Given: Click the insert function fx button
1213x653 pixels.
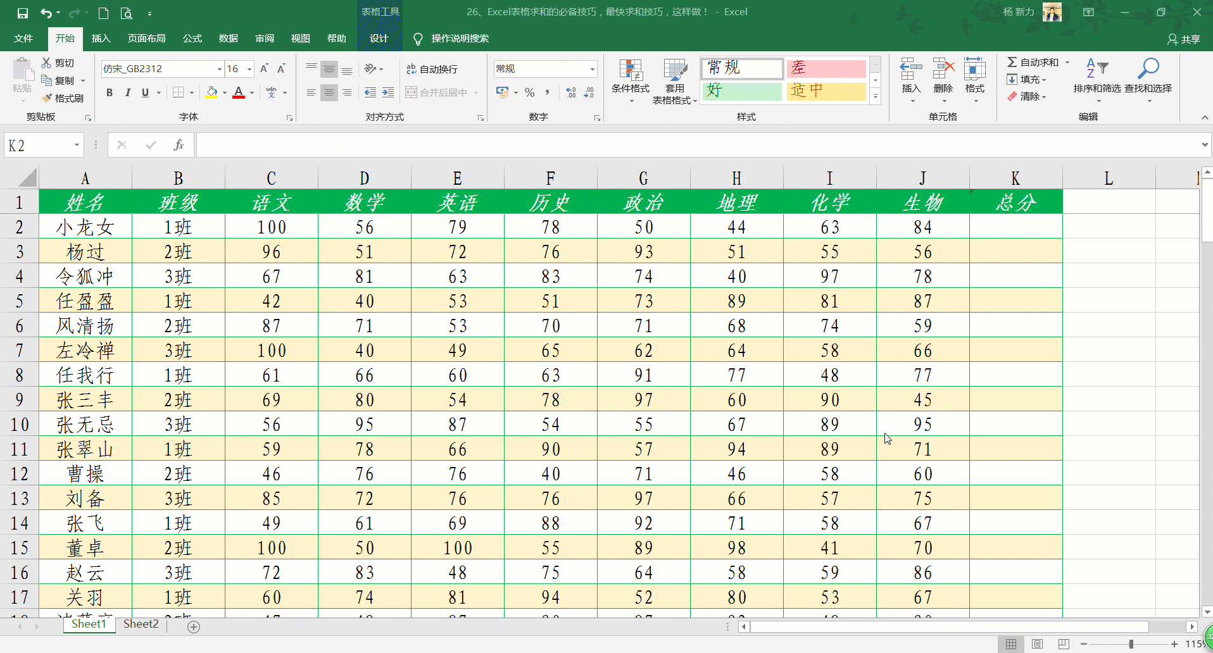Looking at the screenshot, I should click(179, 145).
